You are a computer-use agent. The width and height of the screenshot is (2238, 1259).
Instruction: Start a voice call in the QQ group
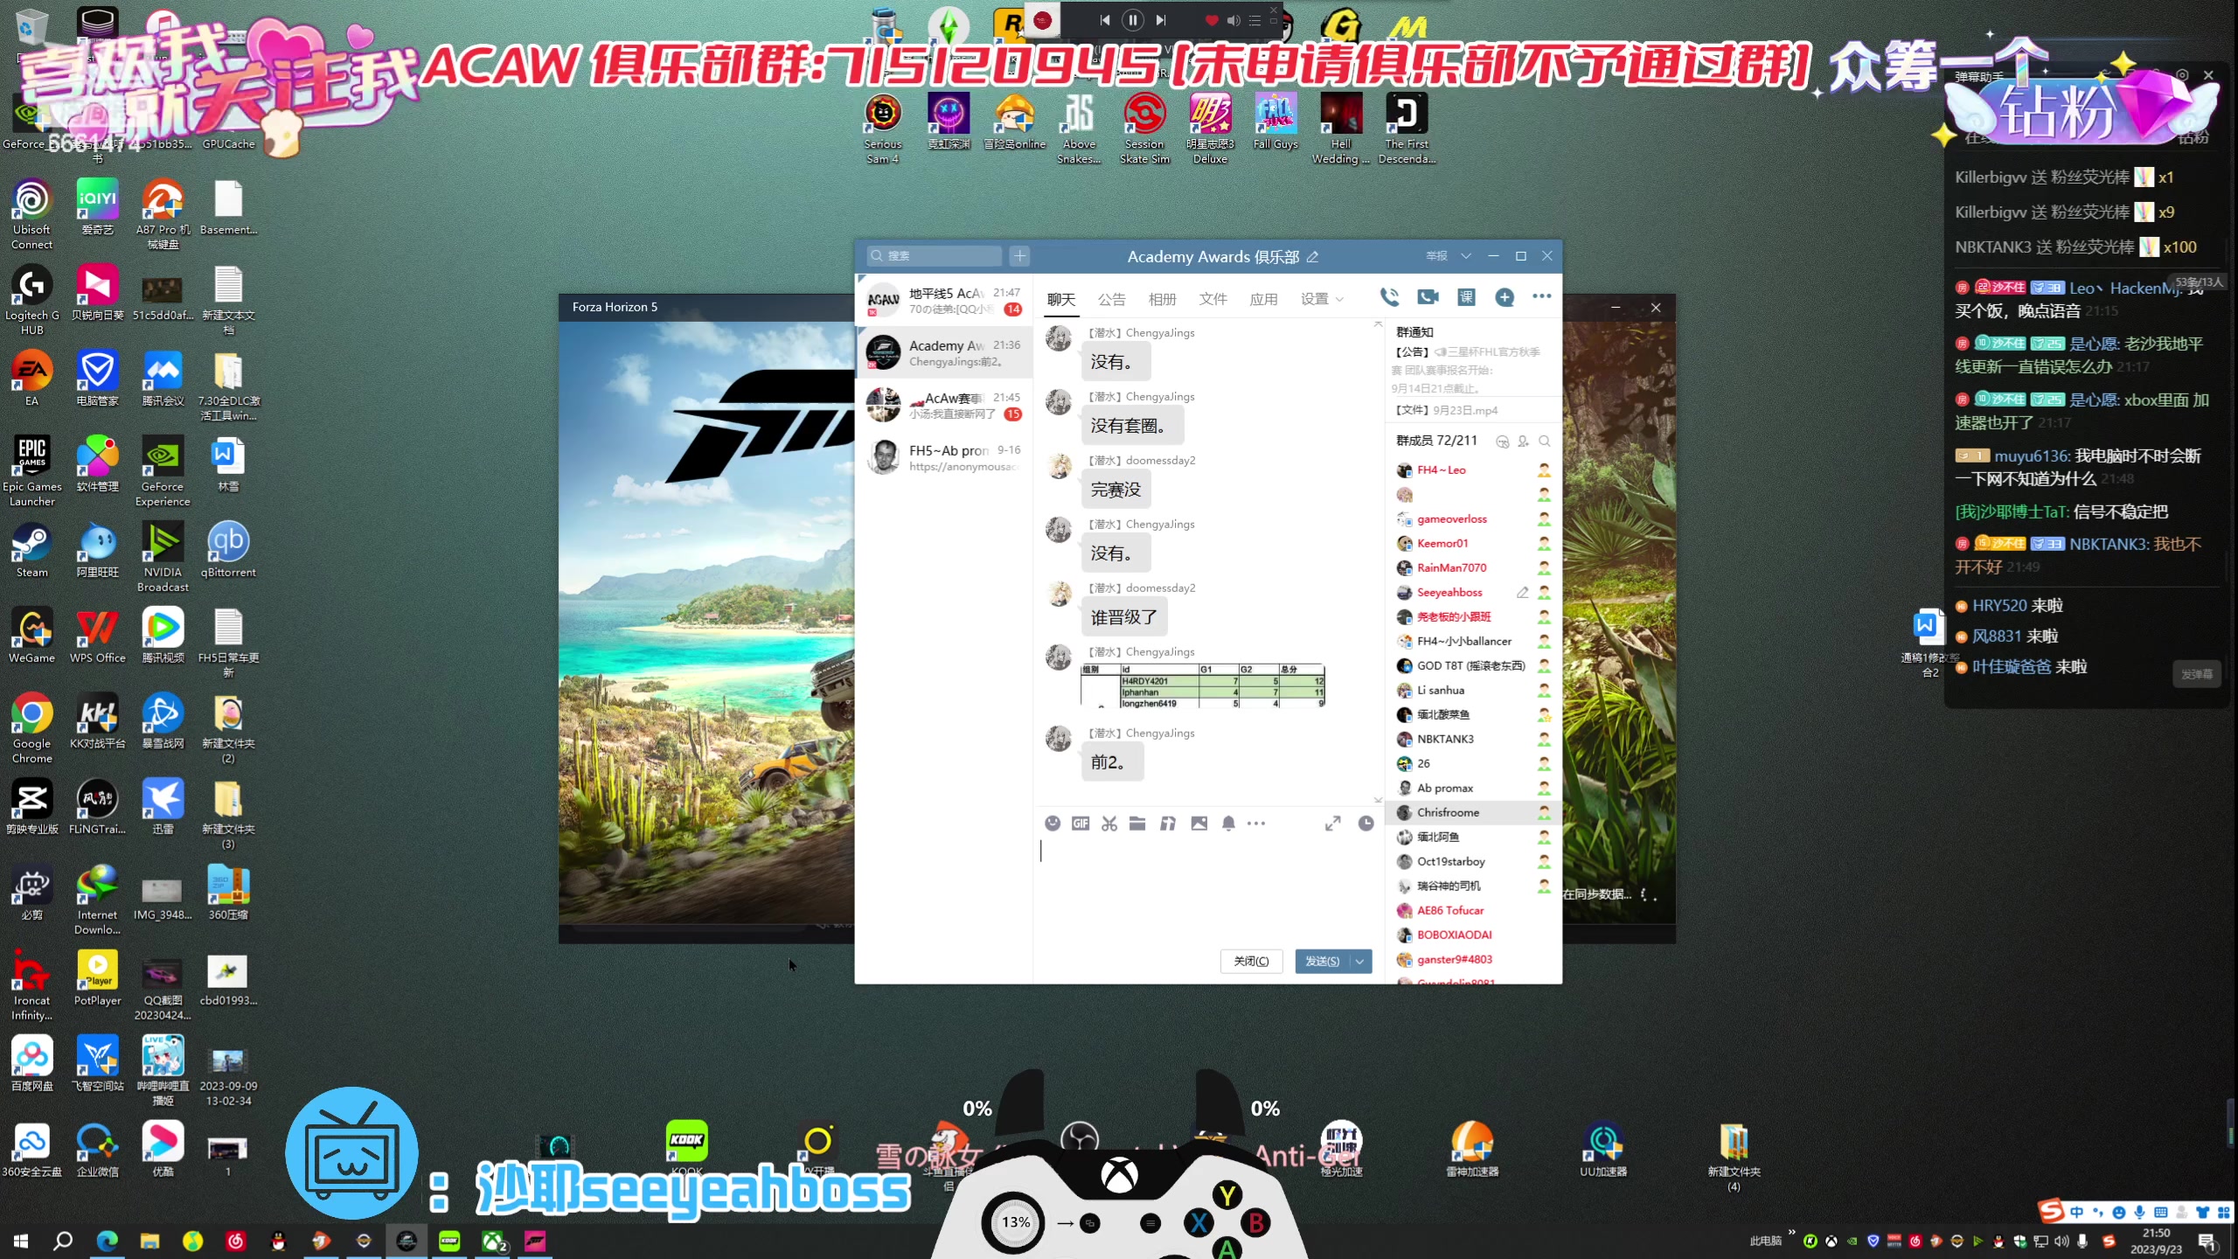1389,297
